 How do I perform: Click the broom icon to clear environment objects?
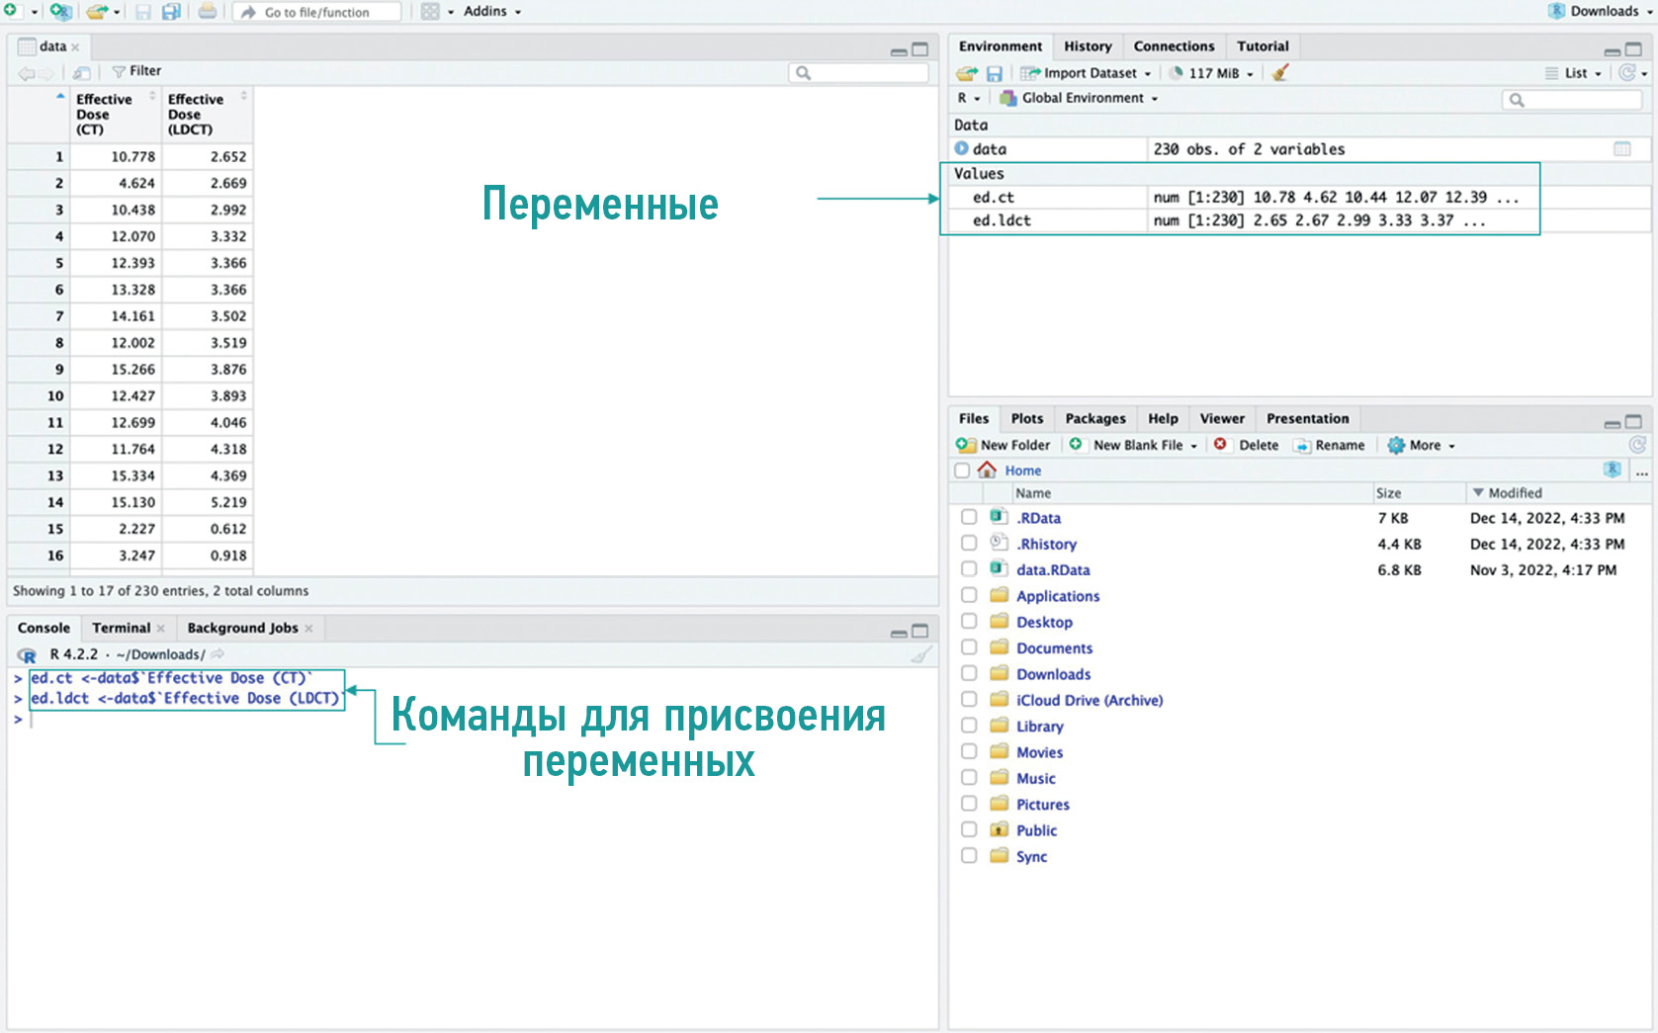(x=1280, y=73)
